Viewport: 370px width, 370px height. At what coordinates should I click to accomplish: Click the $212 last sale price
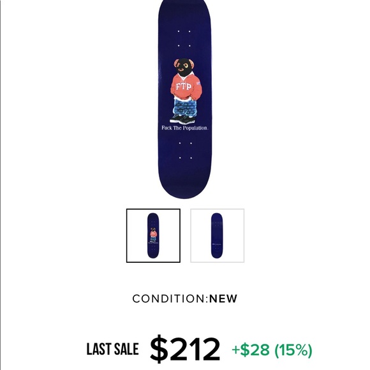[185, 350]
